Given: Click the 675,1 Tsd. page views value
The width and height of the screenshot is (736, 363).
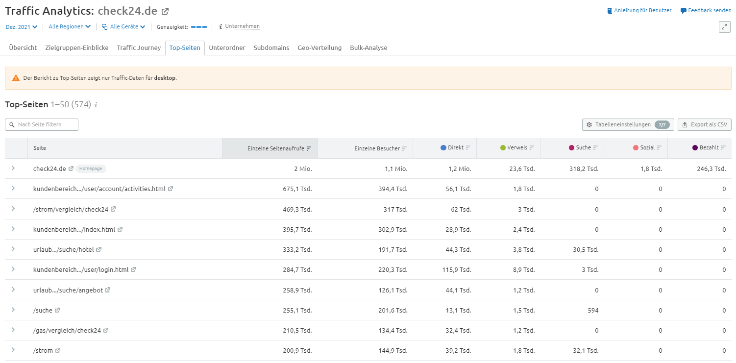Looking at the screenshot, I should 298,189.
